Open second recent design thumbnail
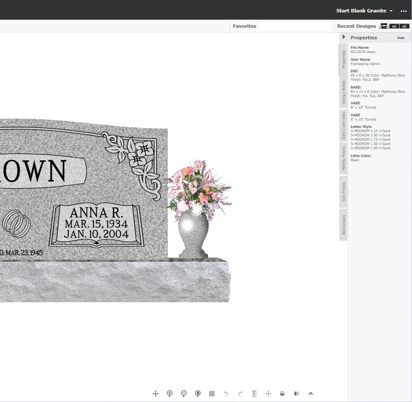This screenshot has width=412, height=402. coord(394,26)
